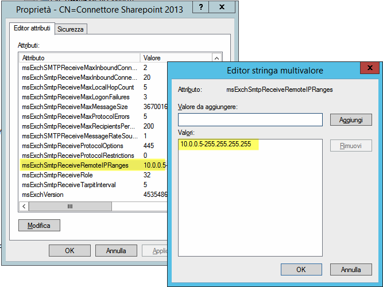Viewport: 383px width, 287px height.
Task: Sort by the Valore column header
Action: pyautogui.click(x=176, y=58)
